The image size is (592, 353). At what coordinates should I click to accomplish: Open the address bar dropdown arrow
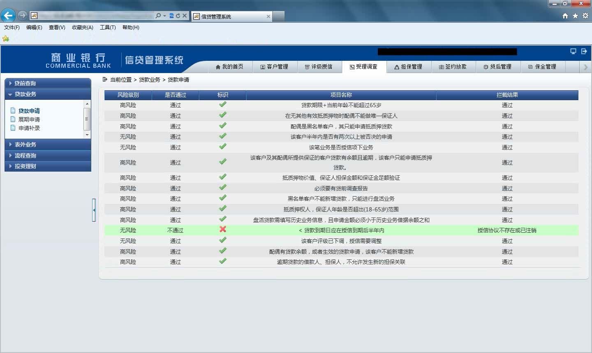(164, 16)
